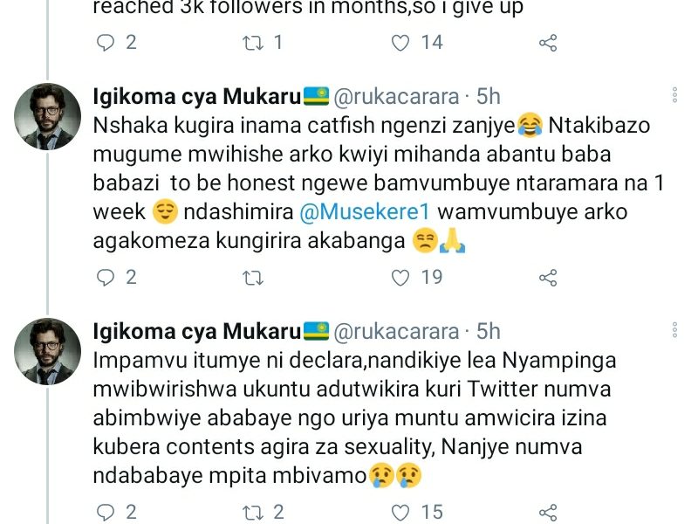698x524 pixels.
Task: Reply to the top tweet with 2 replies
Action: (106, 42)
